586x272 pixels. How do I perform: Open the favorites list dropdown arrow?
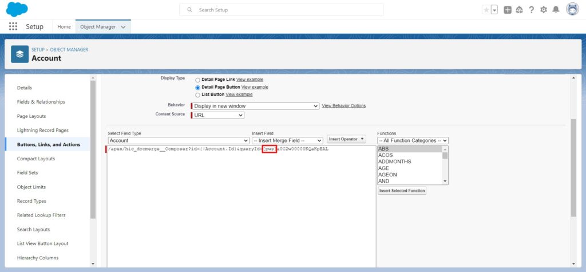point(494,10)
